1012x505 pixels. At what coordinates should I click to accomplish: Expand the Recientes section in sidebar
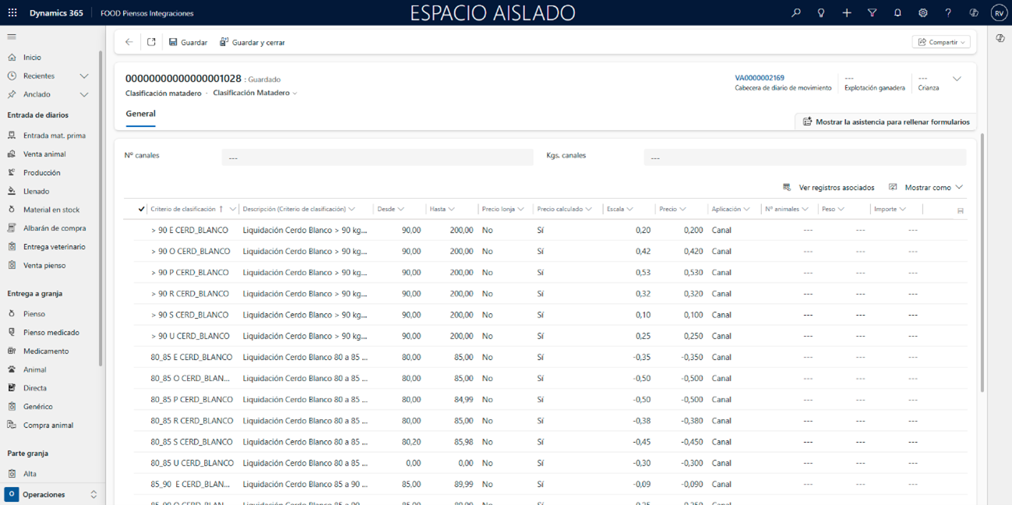pyautogui.click(x=84, y=76)
